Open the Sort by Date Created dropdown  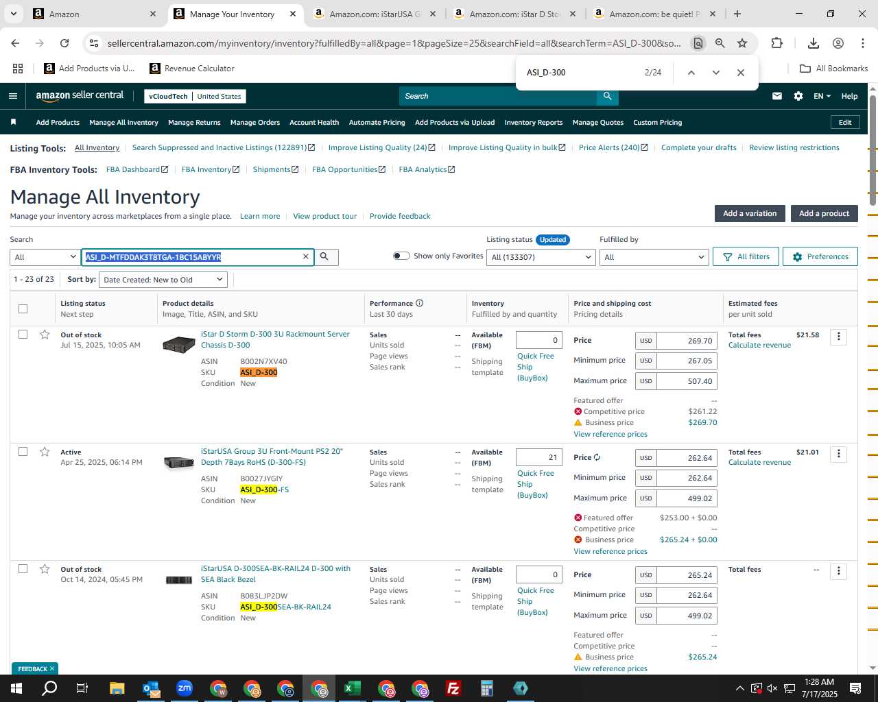tap(163, 280)
